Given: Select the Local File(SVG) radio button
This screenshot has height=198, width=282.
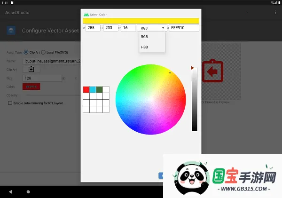Looking at the screenshot, I should point(43,52).
